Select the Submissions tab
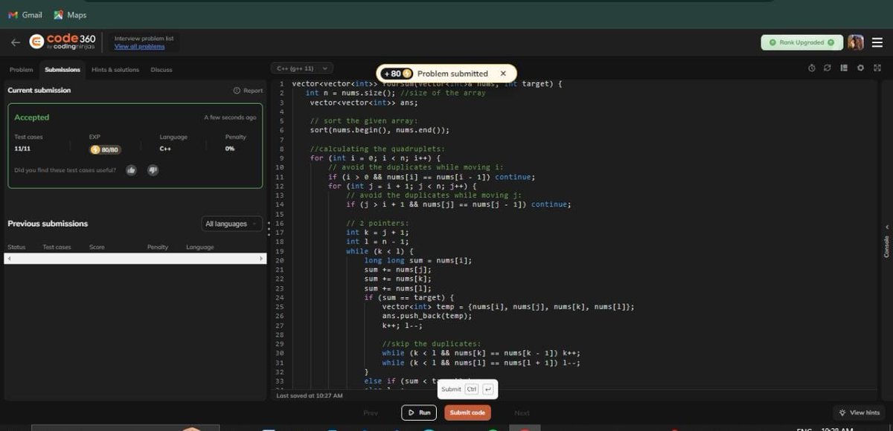The width and height of the screenshot is (893, 431). [63, 70]
